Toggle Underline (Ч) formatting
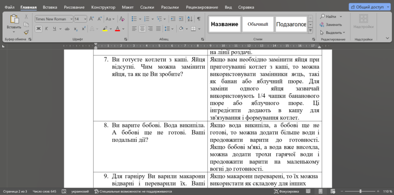The height and width of the screenshot is (195, 394). [x=54, y=29]
